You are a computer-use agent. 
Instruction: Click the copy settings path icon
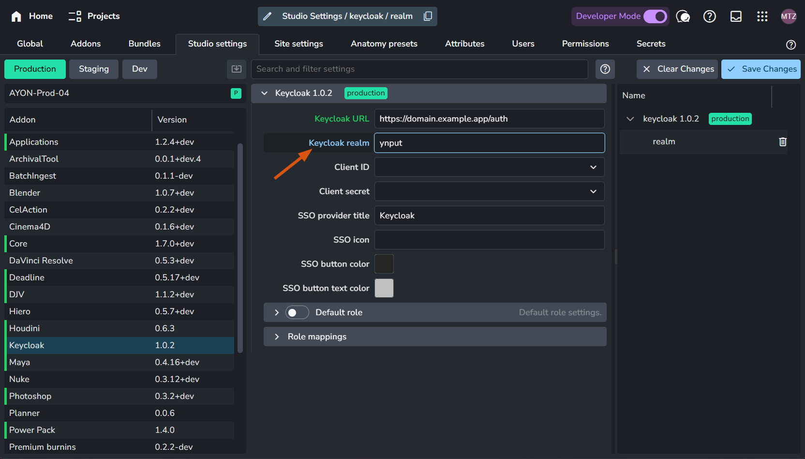coord(428,16)
